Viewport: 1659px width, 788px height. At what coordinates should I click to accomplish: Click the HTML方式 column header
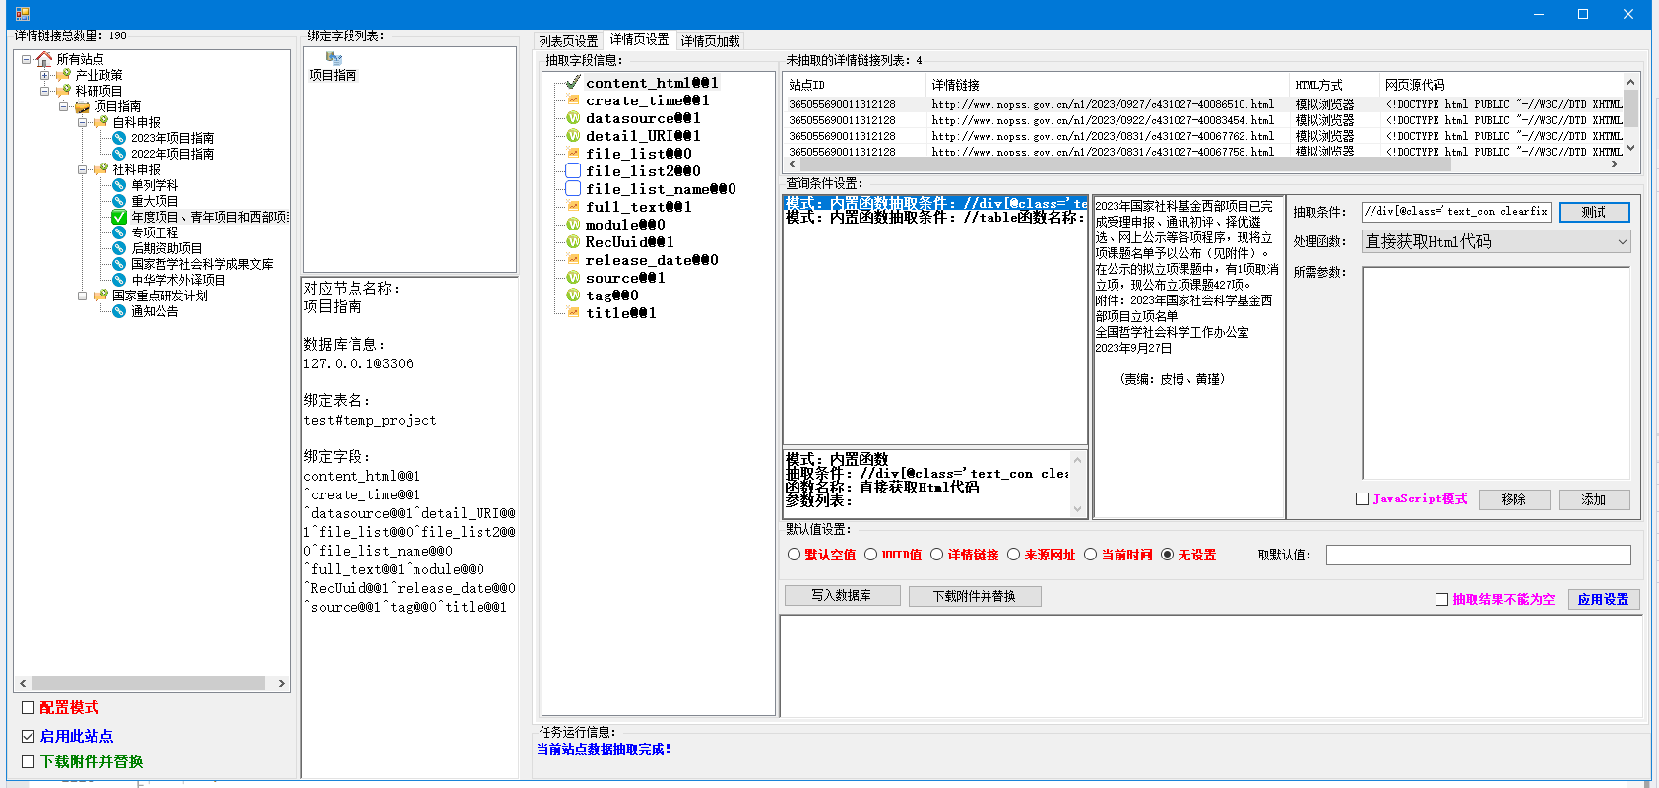point(1334,85)
